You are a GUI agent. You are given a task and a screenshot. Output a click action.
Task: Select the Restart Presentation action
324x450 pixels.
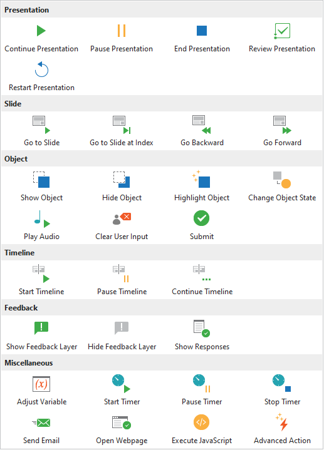pos(41,76)
